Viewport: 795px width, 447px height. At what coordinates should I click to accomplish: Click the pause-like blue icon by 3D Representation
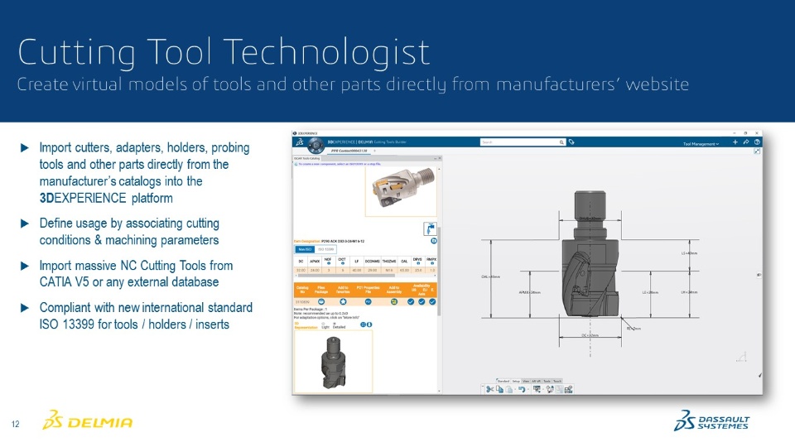363,324
